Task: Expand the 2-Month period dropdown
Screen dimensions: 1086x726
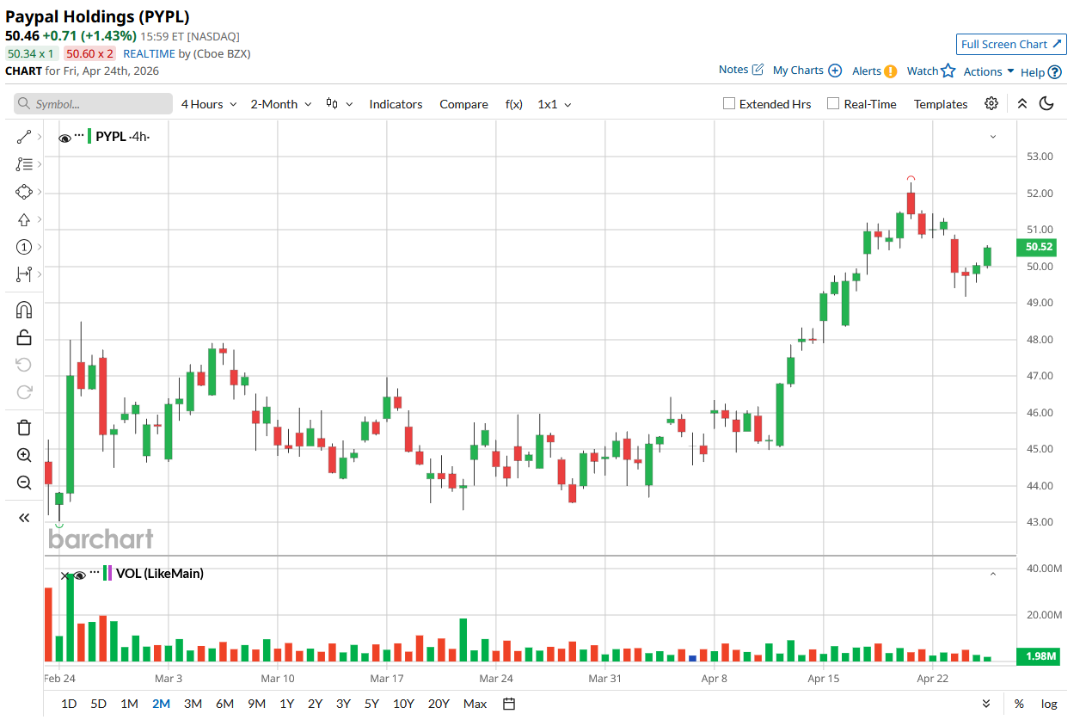Action: point(279,104)
